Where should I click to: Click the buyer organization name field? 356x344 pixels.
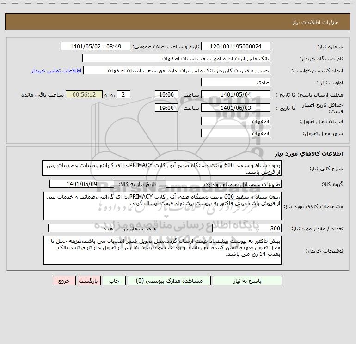(176, 58)
